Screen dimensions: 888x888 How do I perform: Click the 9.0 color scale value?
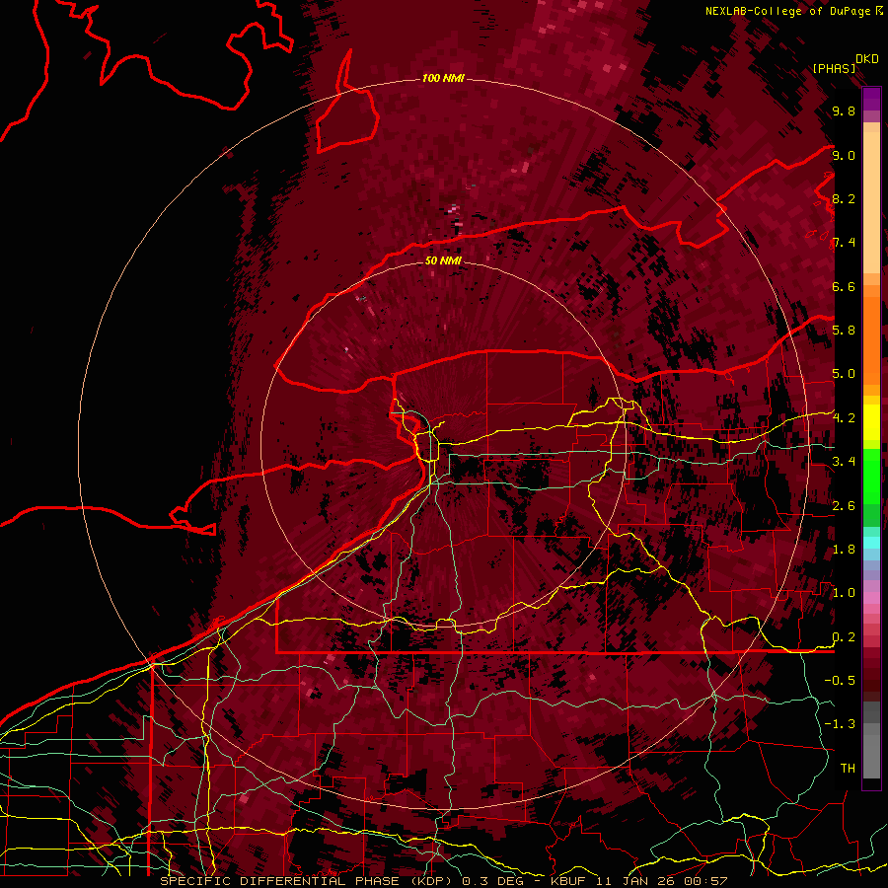point(844,155)
